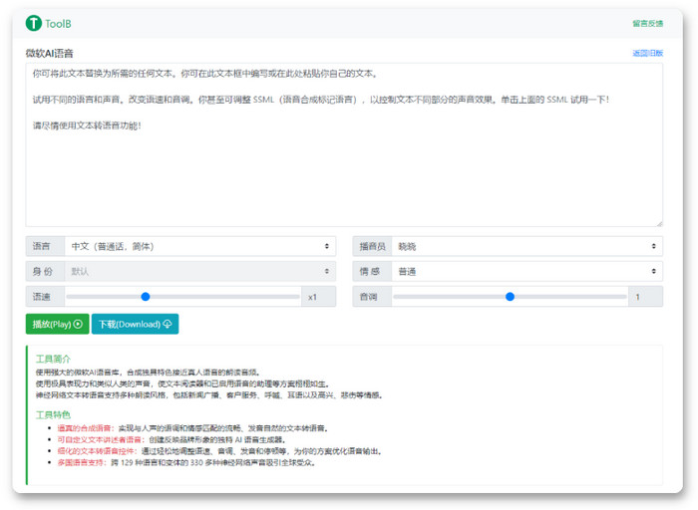Click the ToolB brand name text
Image resolution: width=698 pixels, height=510 pixels.
pyautogui.click(x=58, y=24)
